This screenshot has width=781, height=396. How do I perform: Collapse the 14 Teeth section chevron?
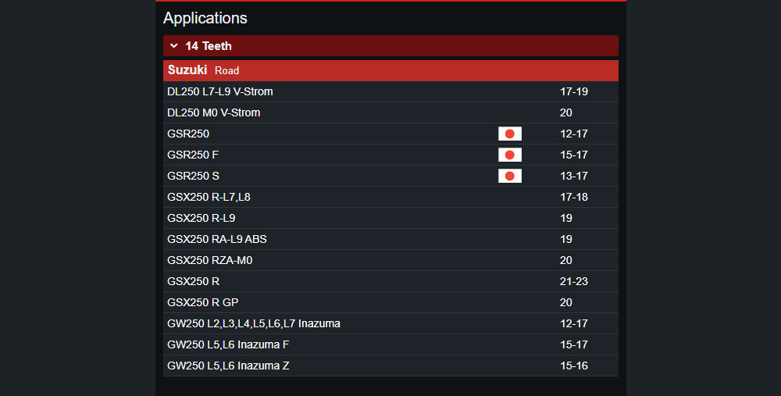[x=173, y=46]
